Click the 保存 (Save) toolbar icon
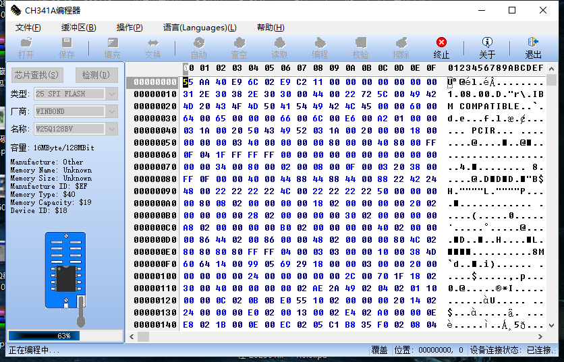The height and width of the screenshot is (362, 564). click(67, 47)
